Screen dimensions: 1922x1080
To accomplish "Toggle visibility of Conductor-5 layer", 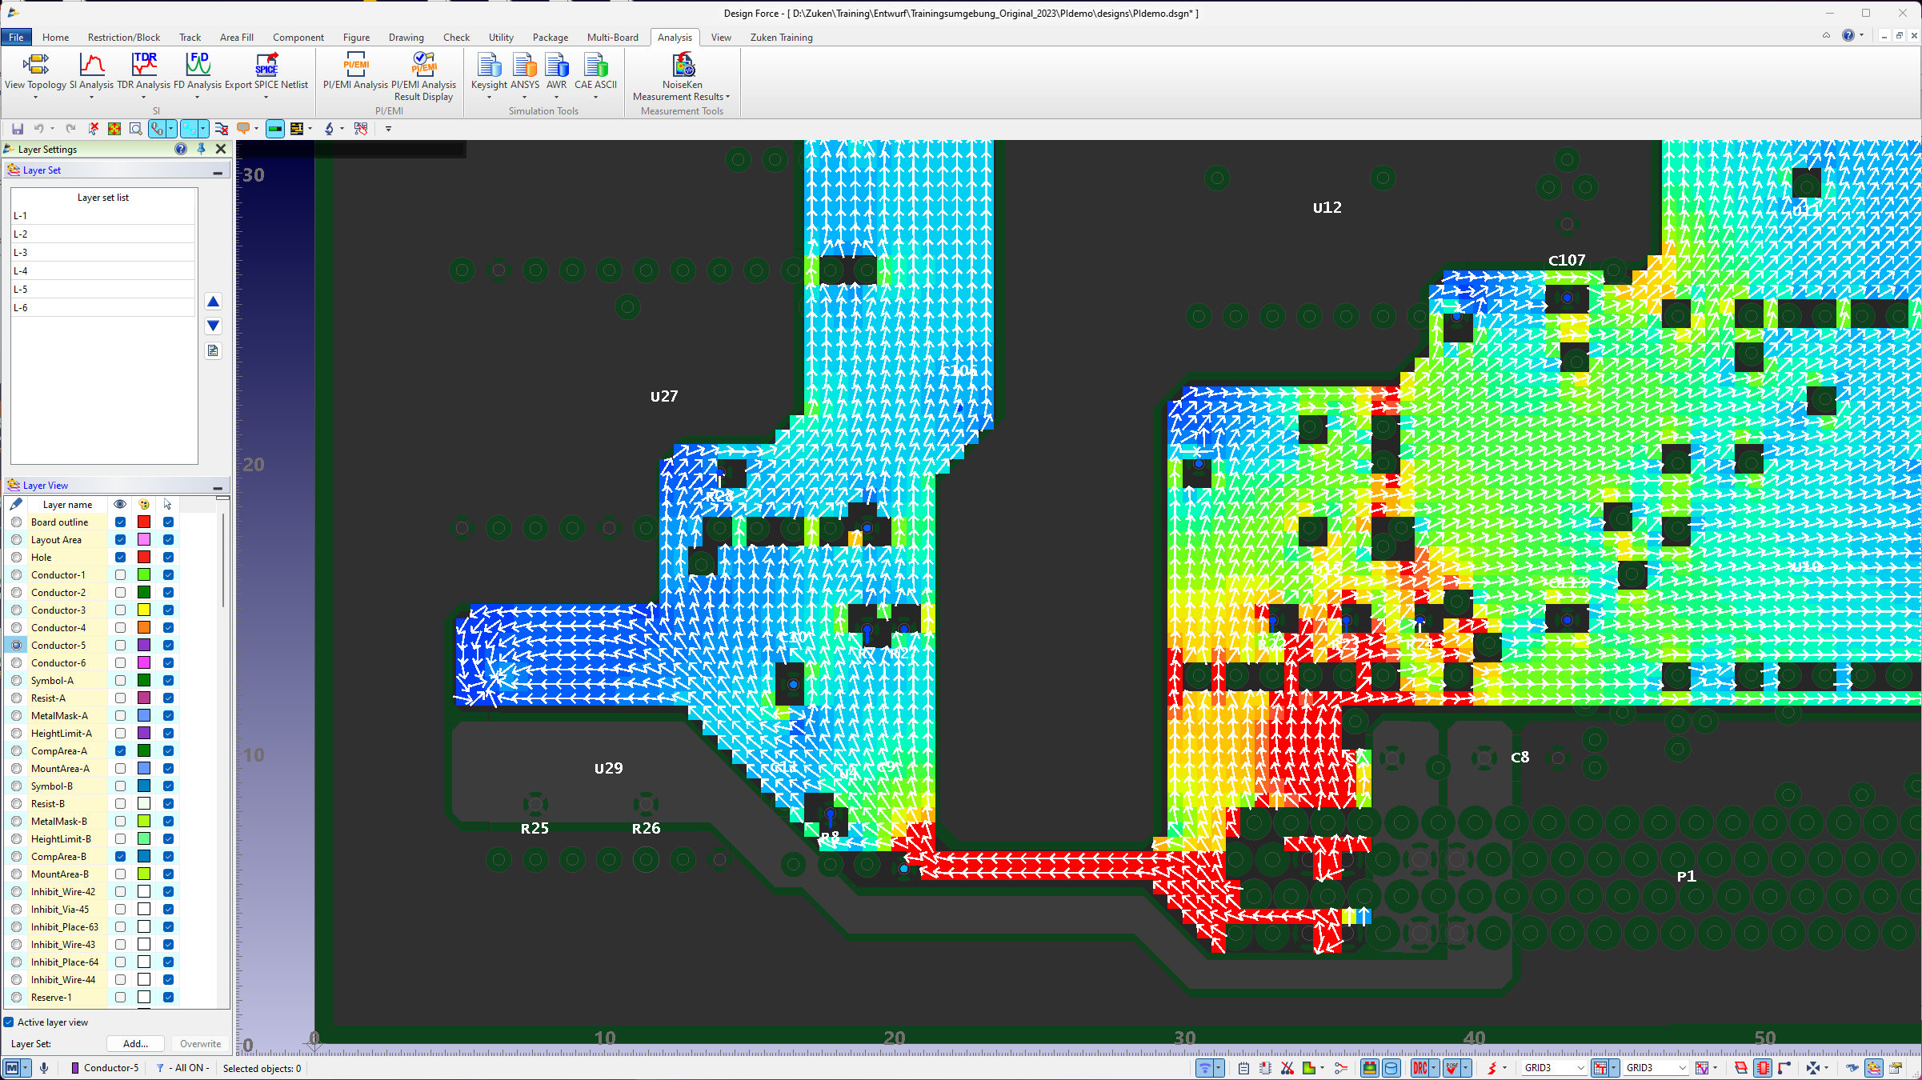I will (x=120, y=644).
